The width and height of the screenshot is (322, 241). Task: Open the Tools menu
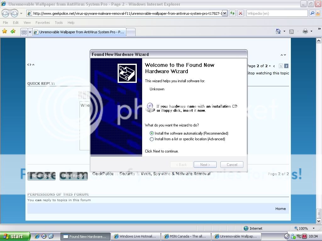58,23
